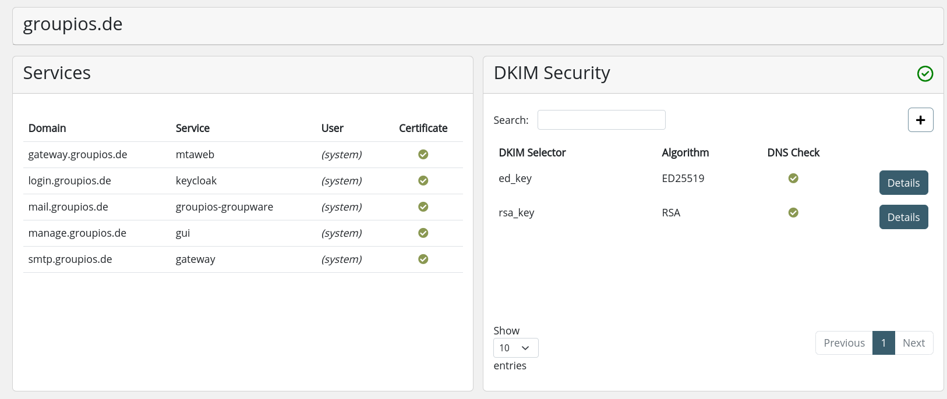Click the mtaweb service cell
Screen dimensions: 947x399
195,155
